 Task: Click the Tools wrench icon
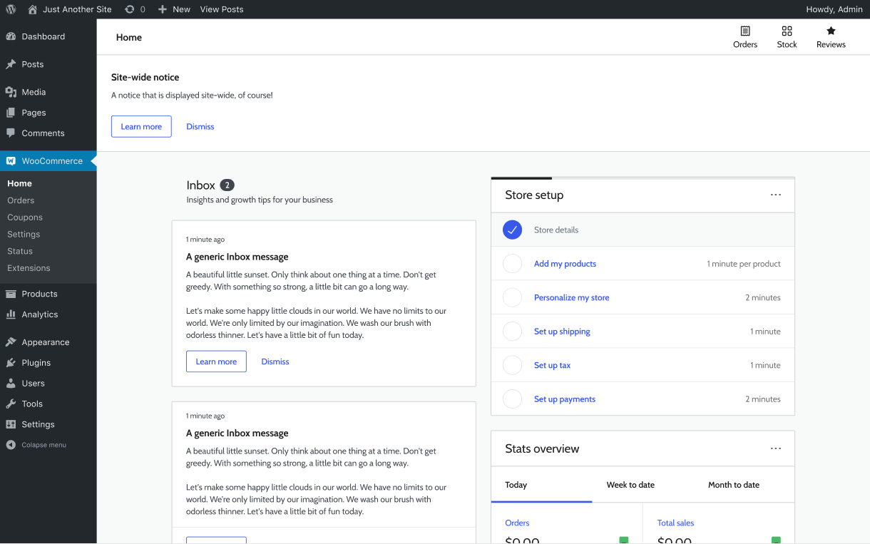point(11,404)
